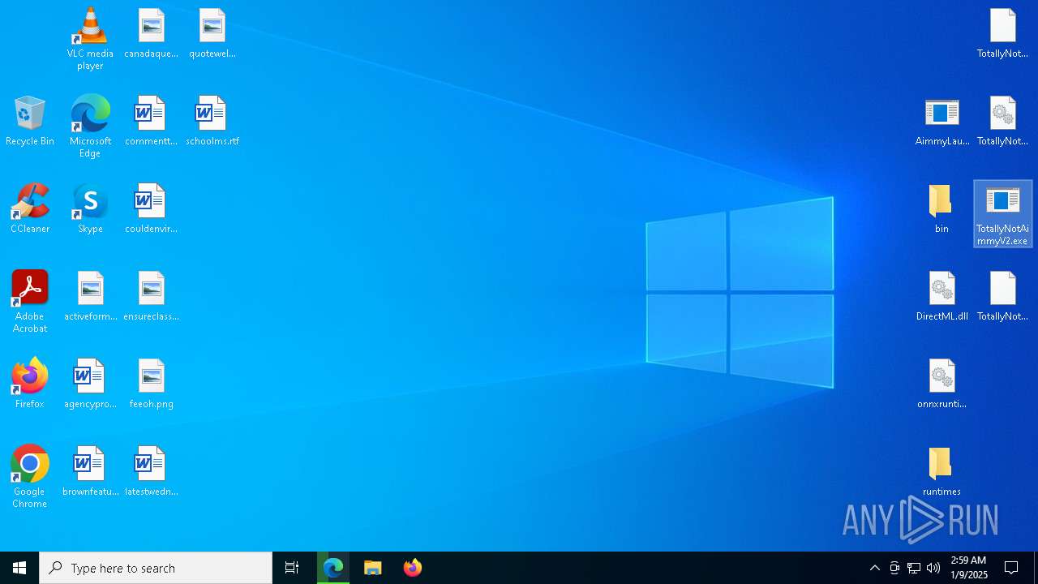Switch to Edge in taskbar
The height and width of the screenshot is (584, 1038).
coord(333,568)
